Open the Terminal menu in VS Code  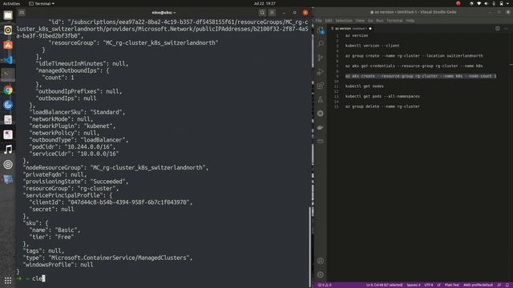(x=394, y=21)
